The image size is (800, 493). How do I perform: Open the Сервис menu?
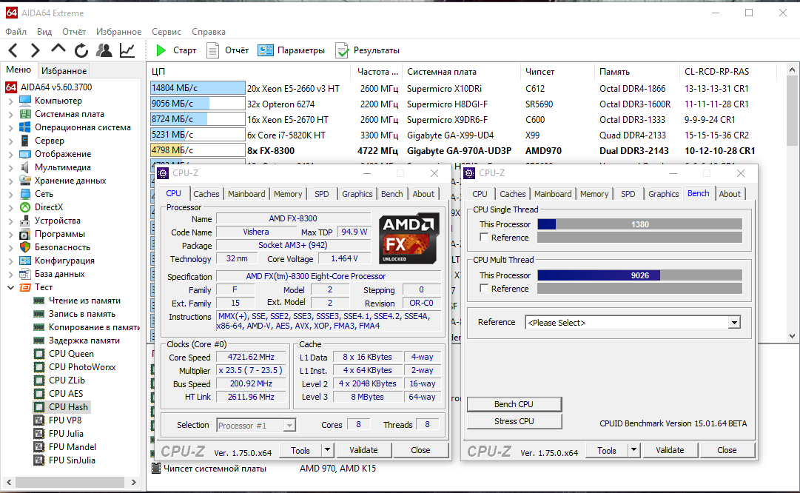(167, 32)
